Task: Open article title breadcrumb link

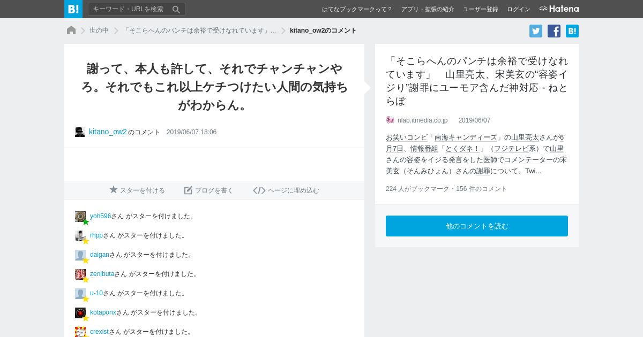Action: tap(200, 30)
